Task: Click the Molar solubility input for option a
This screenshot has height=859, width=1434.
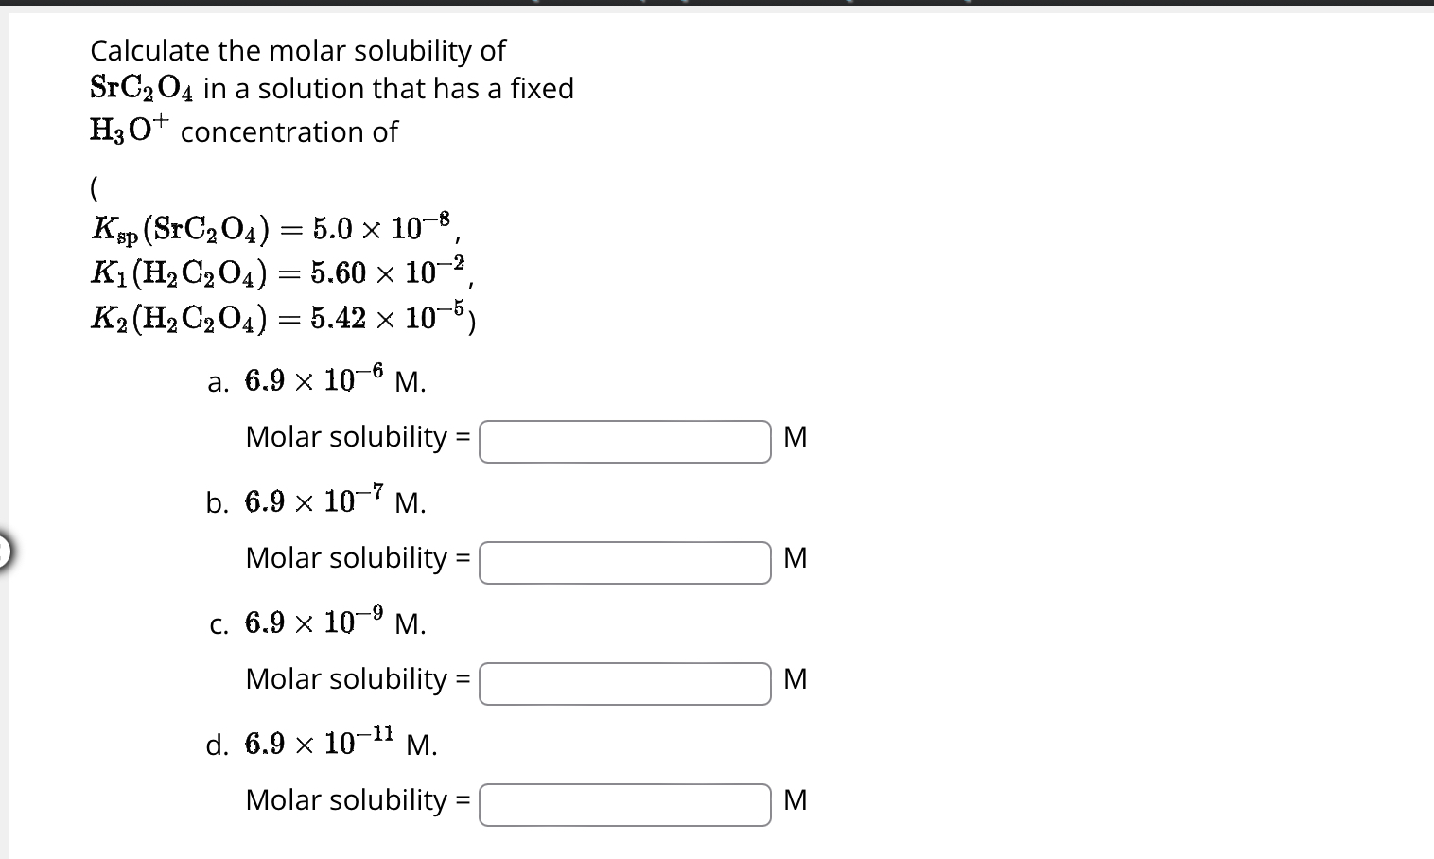Action: (624, 441)
